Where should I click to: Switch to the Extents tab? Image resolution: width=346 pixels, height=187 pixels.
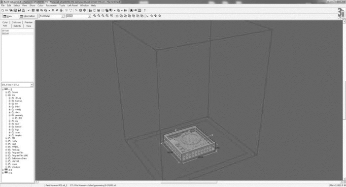pyautogui.click(x=17, y=26)
